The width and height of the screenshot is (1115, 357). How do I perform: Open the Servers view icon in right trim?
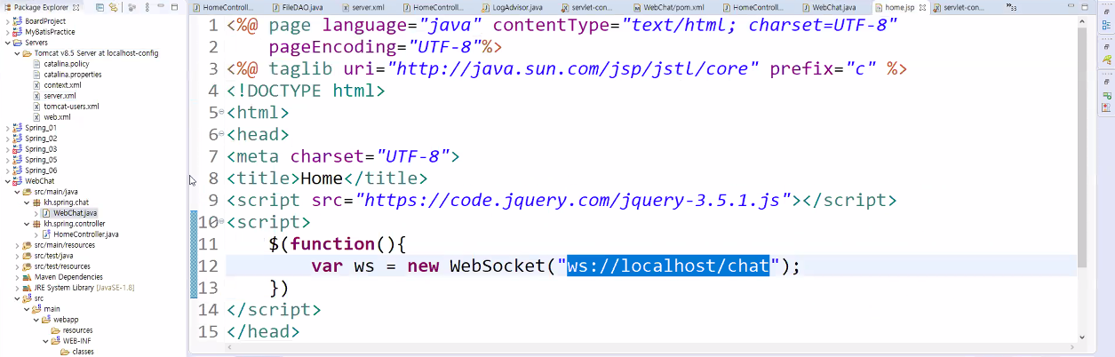coord(1107,95)
